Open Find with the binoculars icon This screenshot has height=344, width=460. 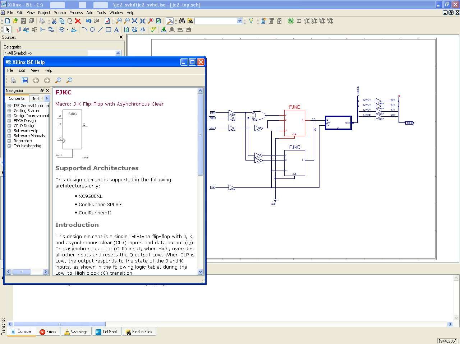pyautogui.click(x=182, y=21)
